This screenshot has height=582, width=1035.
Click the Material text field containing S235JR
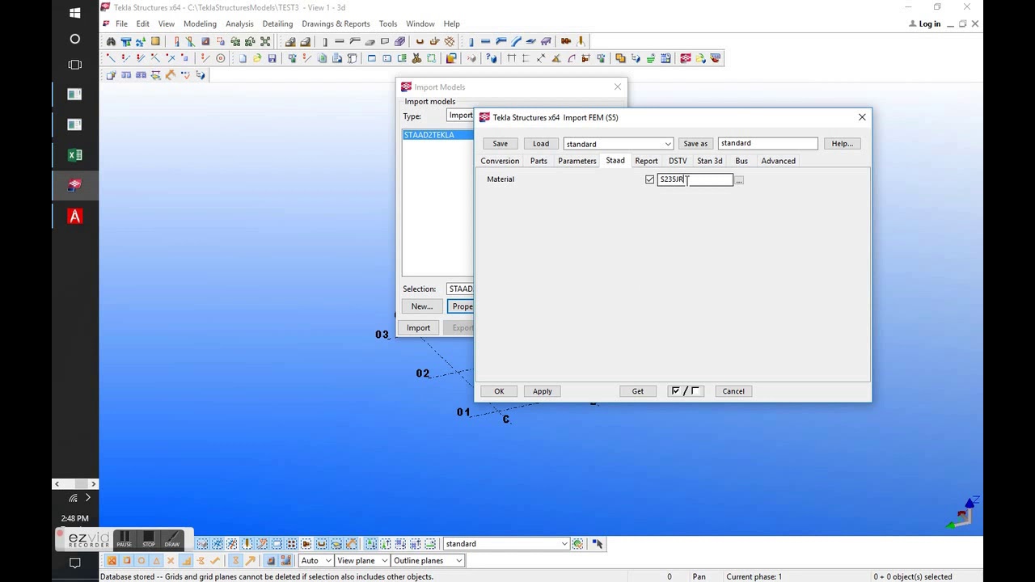click(695, 179)
